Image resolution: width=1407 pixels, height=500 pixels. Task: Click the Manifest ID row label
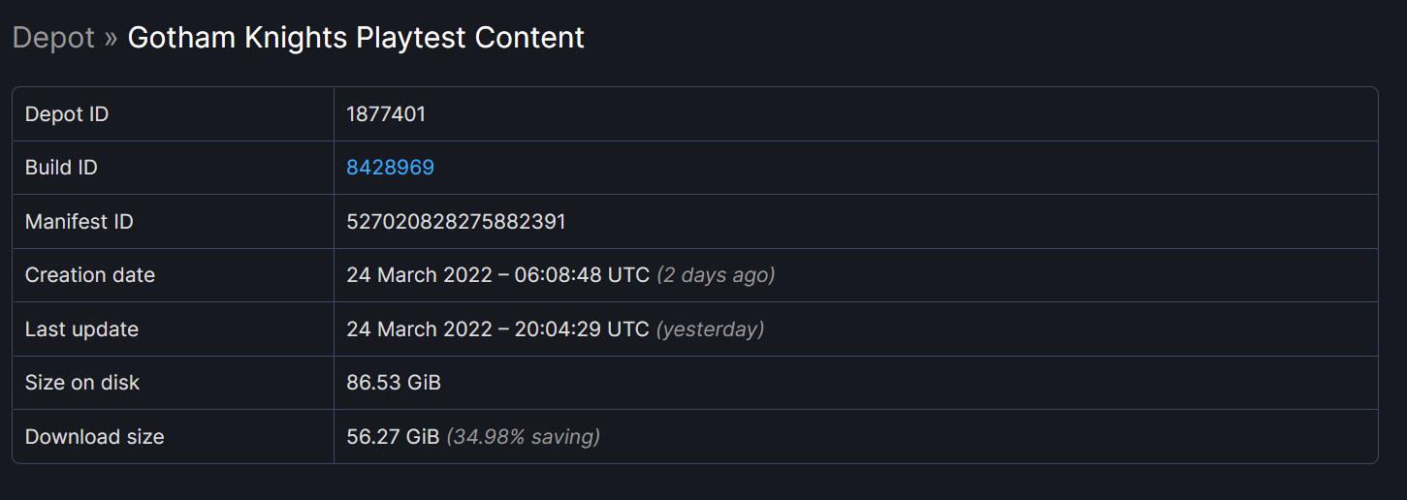tap(80, 222)
